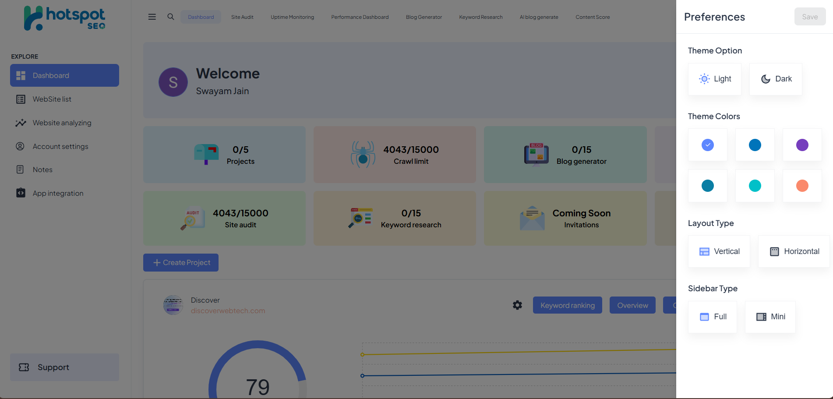Image resolution: width=833 pixels, height=399 pixels.
Task: Click the hamburger menu icon
Action: (x=152, y=17)
